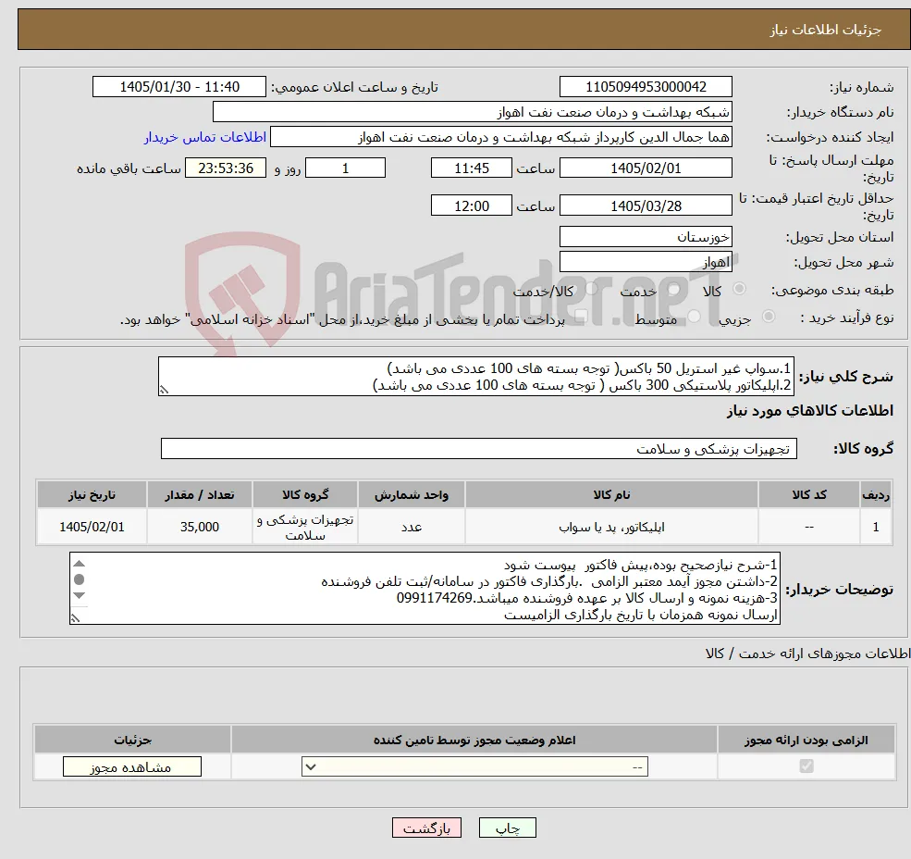The image size is (911, 859).
Task: Click the general description text area
Action: point(475,377)
